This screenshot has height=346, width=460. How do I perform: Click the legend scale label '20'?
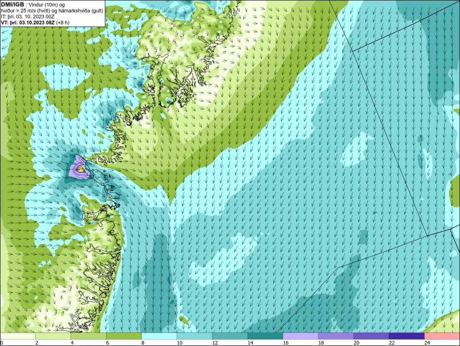pos(356,343)
